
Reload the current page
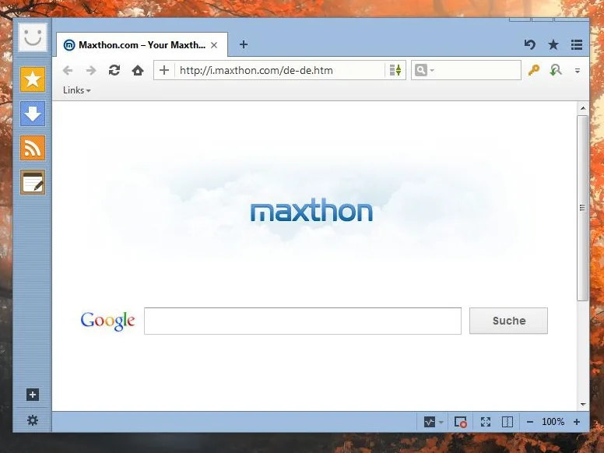click(x=114, y=70)
